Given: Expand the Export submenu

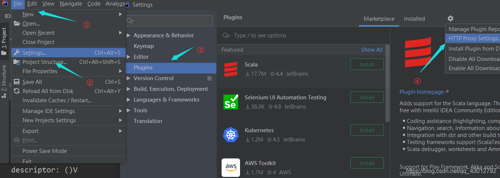Looking at the screenshot, I should tap(68, 131).
